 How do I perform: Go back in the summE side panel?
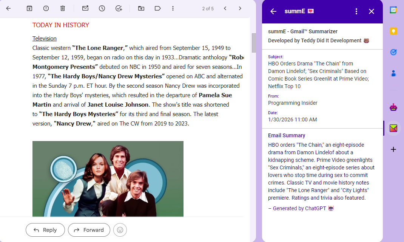click(273, 11)
